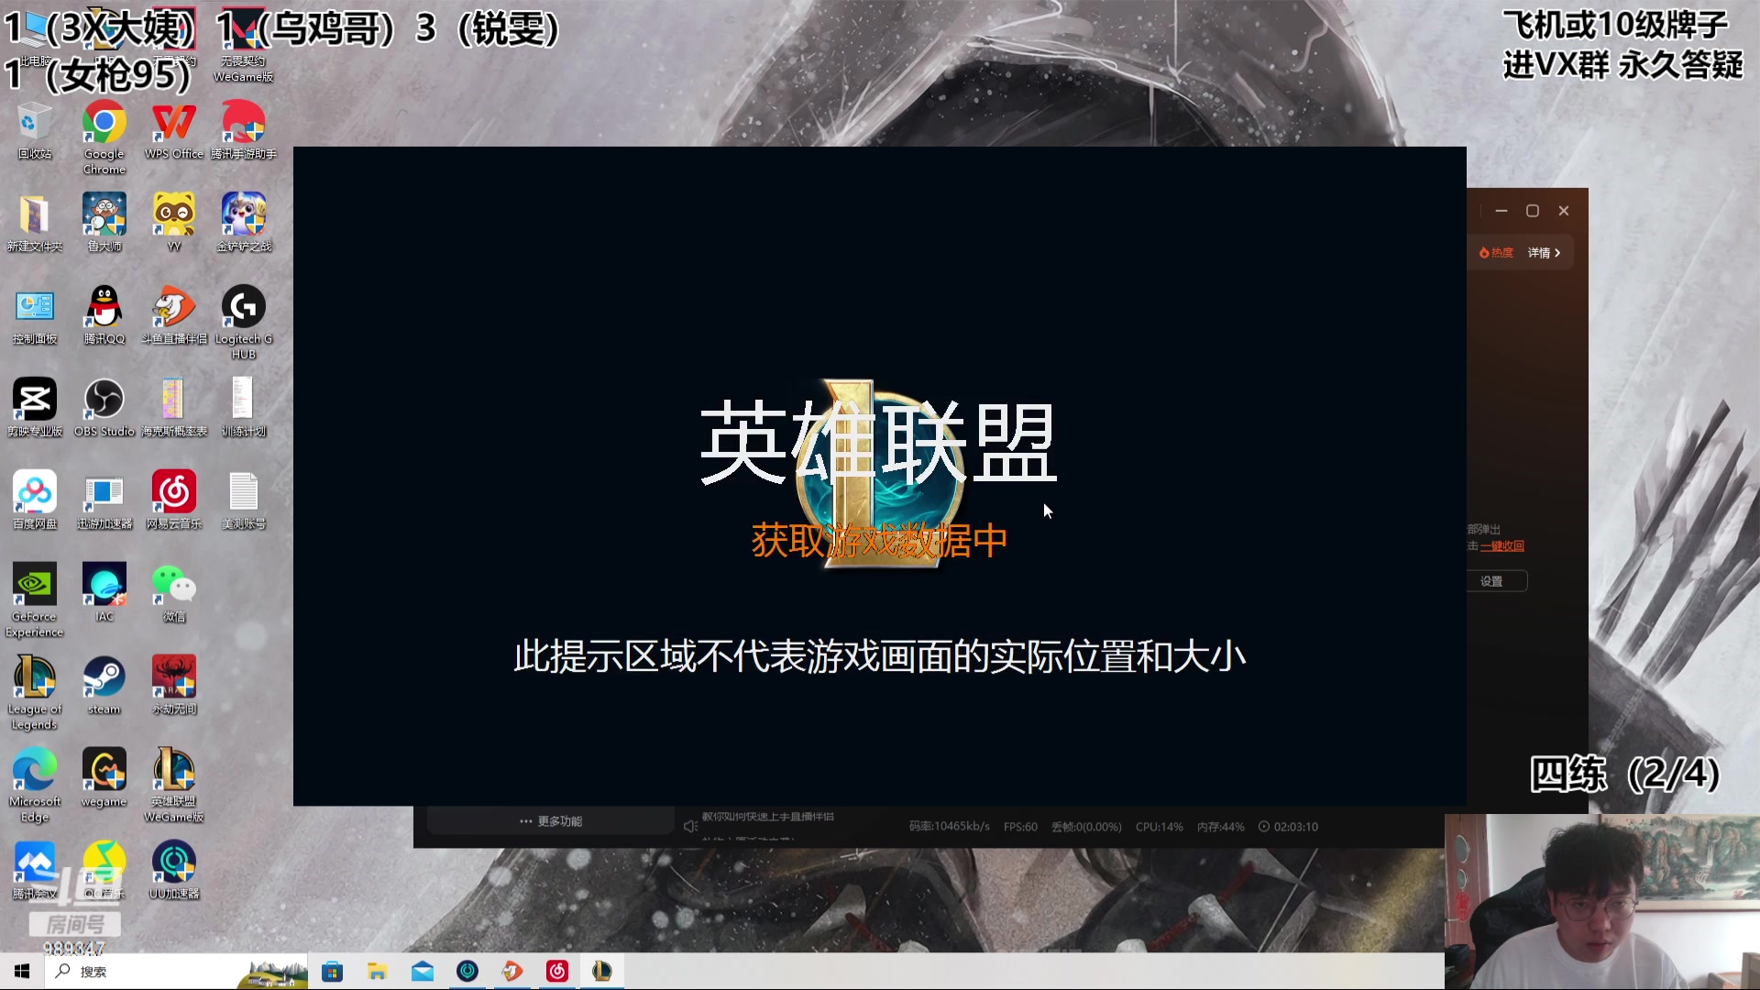This screenshot has width=1760, height=990.
Task: Switch to League of Legends in the taskbar
Action: (601, 972)
